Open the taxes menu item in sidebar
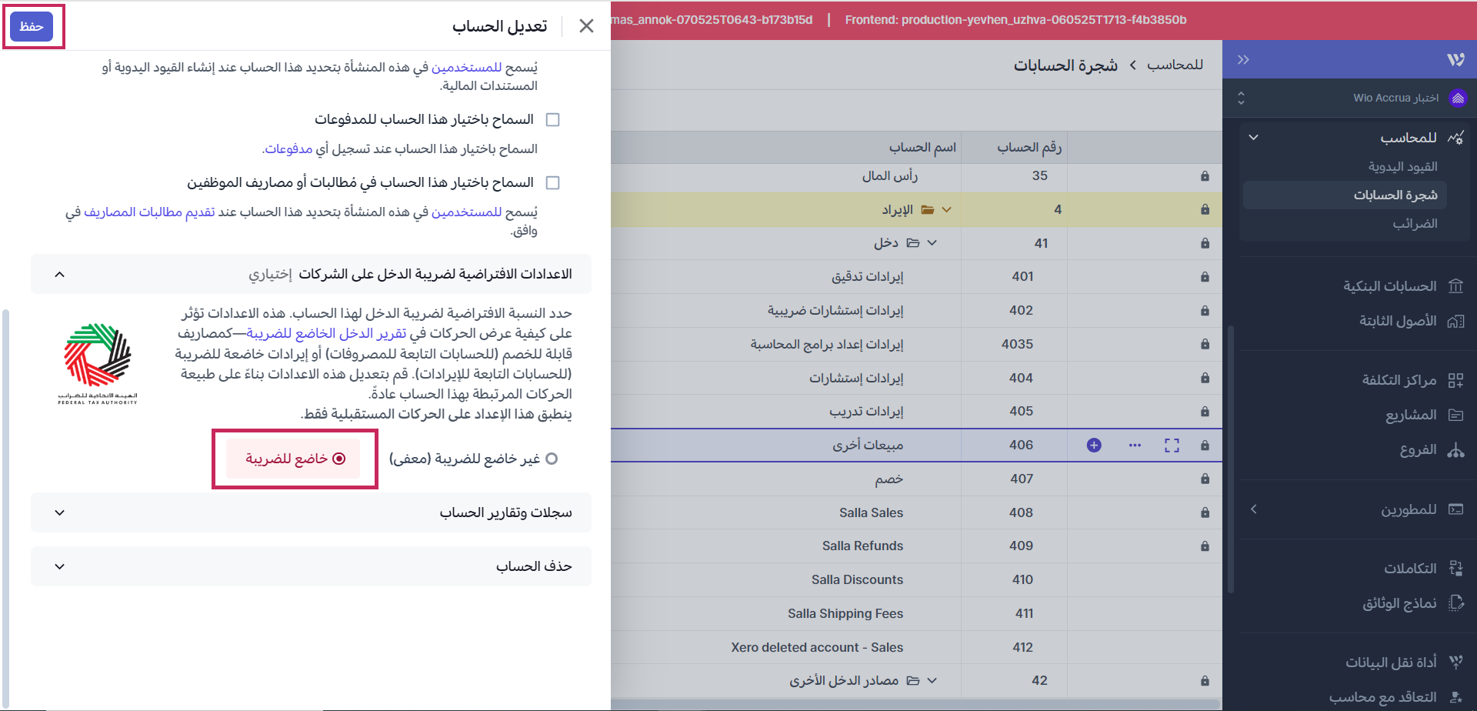The width and height of the screenshot is (1477, 711). 1414,224
